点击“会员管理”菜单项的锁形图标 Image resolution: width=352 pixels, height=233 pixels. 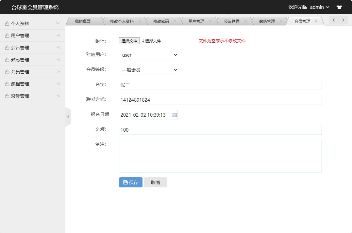click(7, 71)
